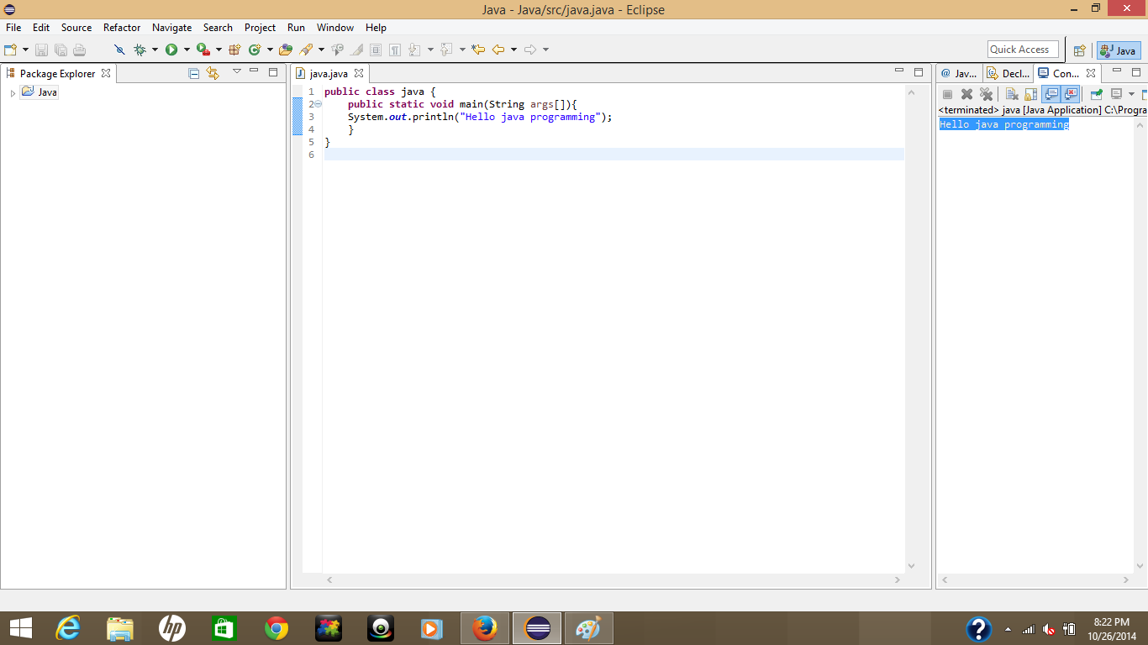Viewport: 1148px width, 645px height.
Task: Start the program in Debug mode
Action: [x=140, y=49]
